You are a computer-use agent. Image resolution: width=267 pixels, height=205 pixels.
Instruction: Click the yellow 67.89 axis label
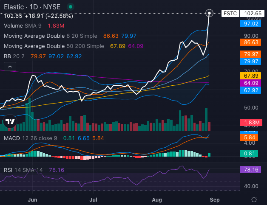(250, 76)
